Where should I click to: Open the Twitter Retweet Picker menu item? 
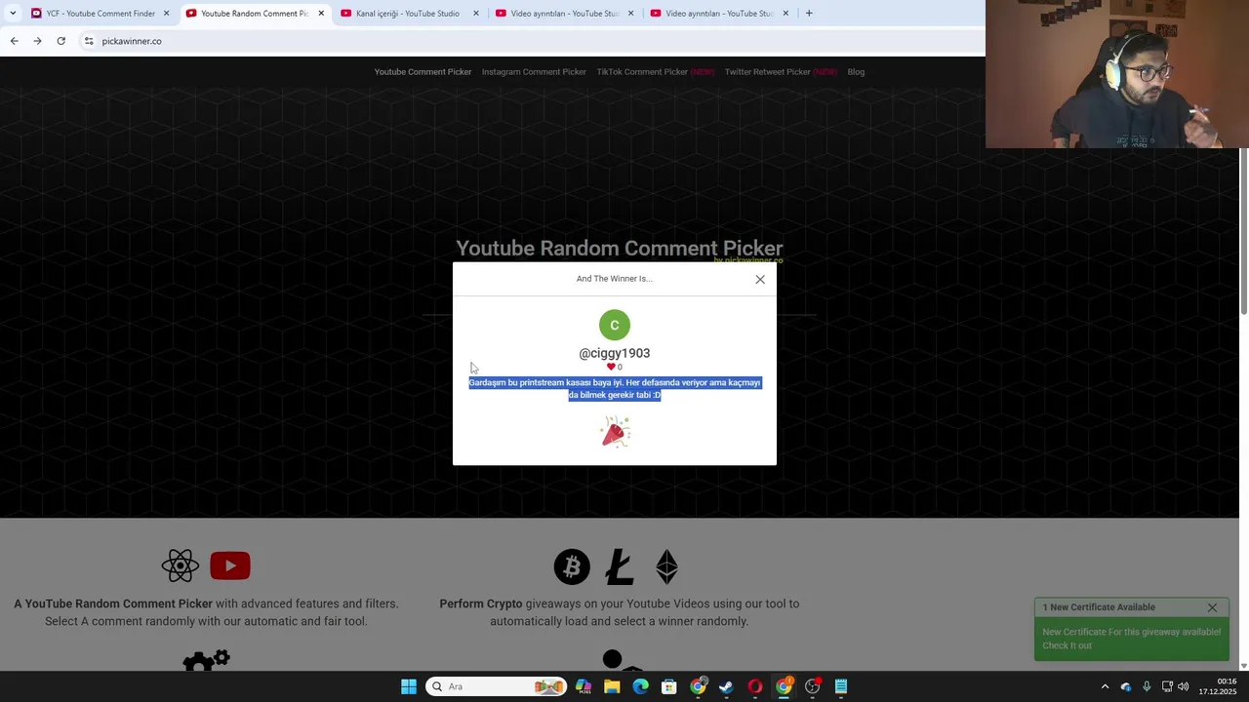tap(781, 71)
